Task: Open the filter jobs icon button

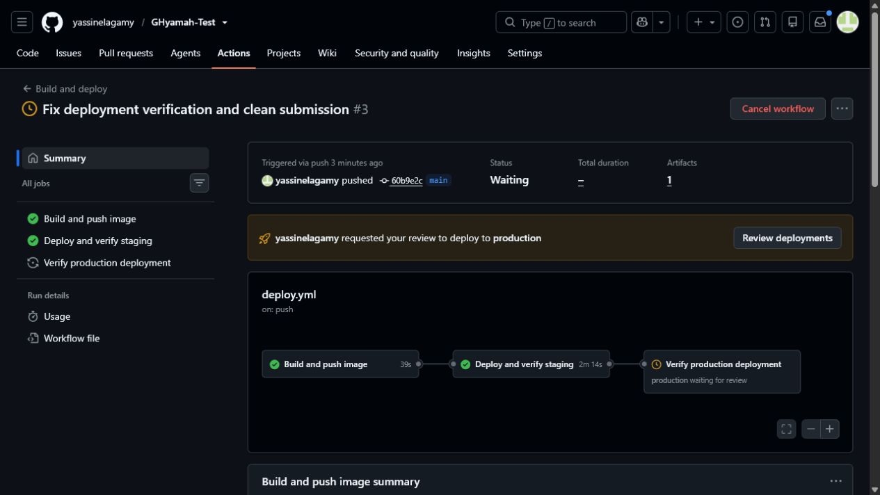Action: 199,183
